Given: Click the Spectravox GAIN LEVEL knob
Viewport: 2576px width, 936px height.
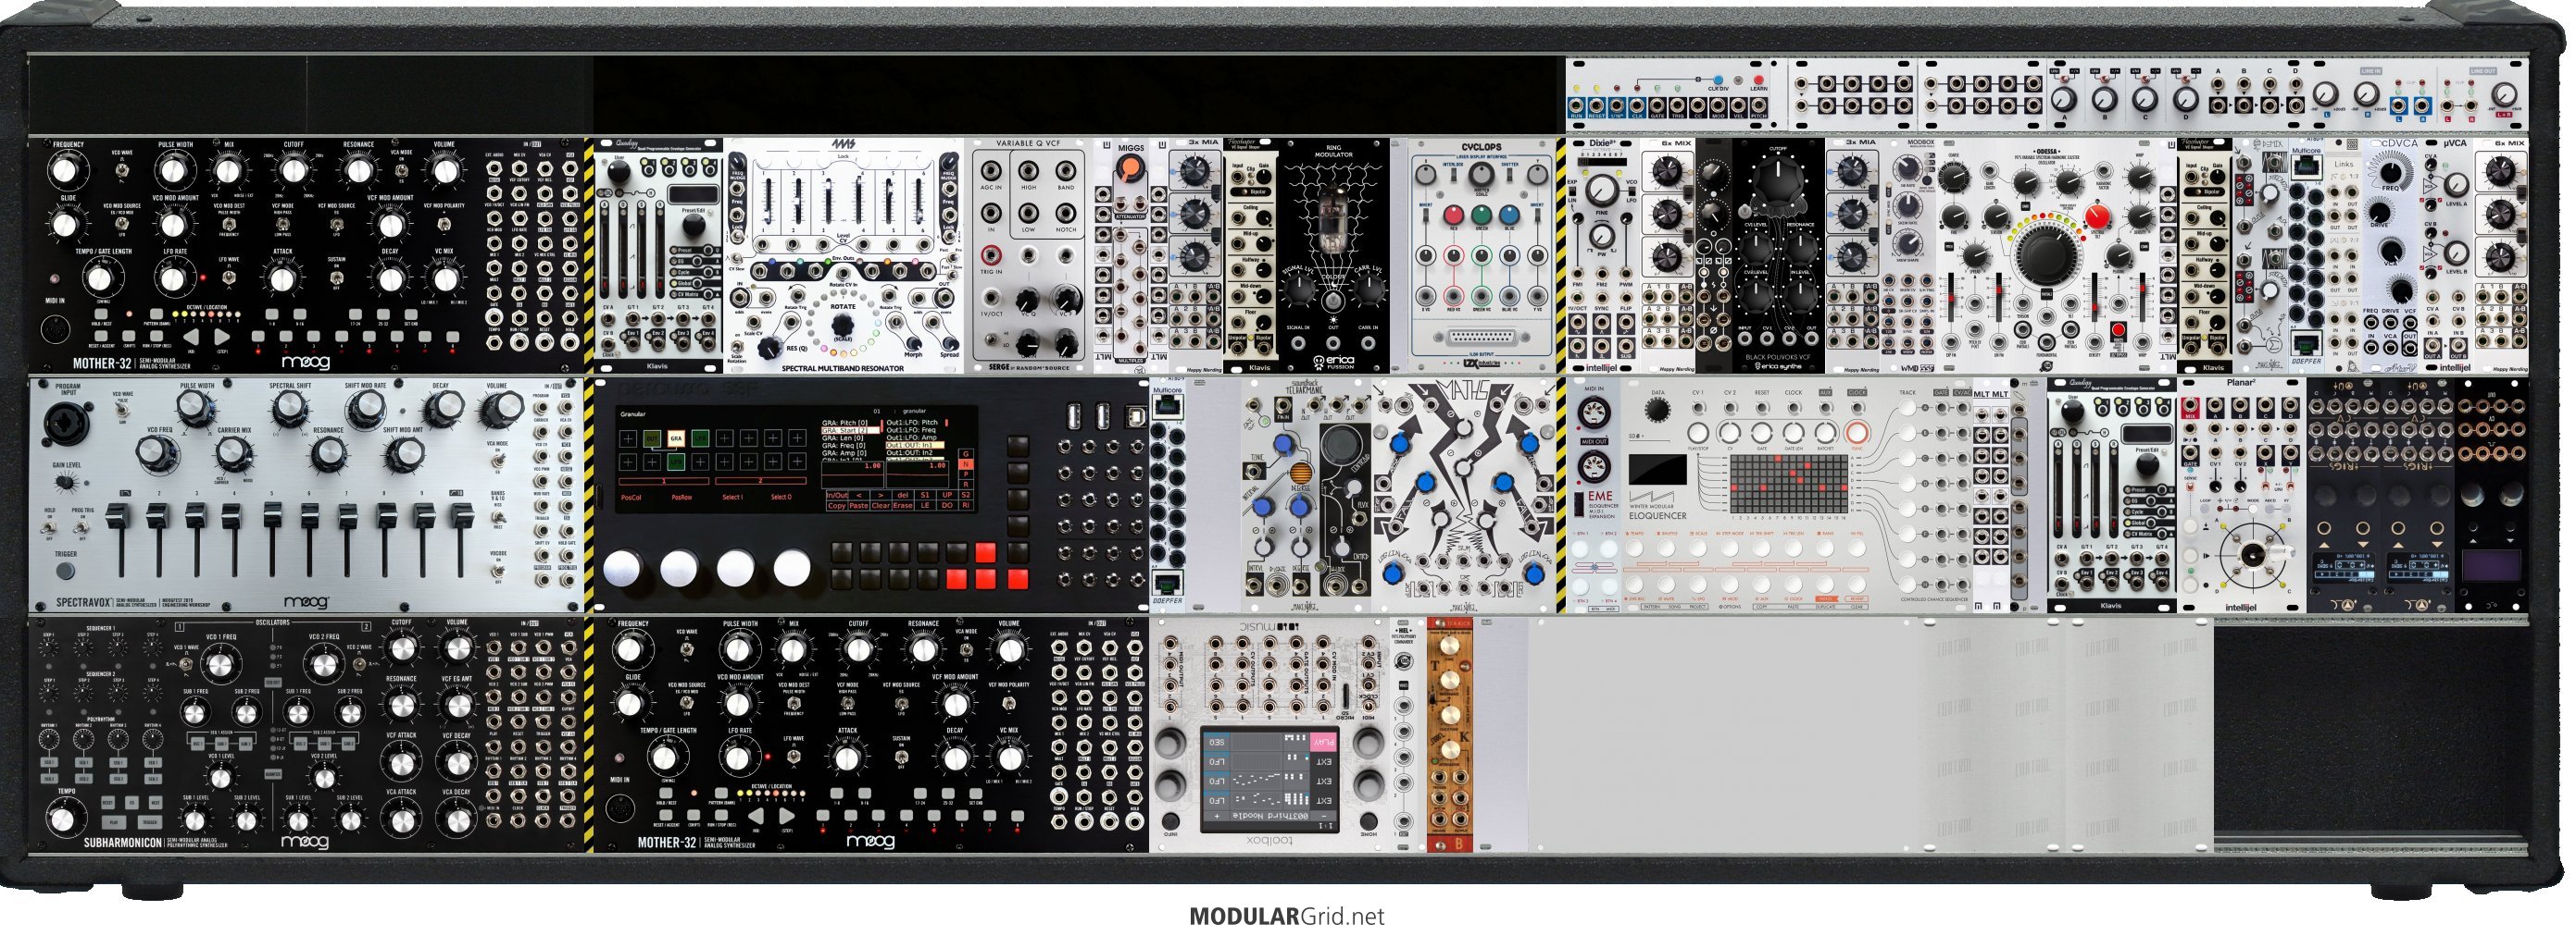Looking at the screenshot, I should click(66, 482).
